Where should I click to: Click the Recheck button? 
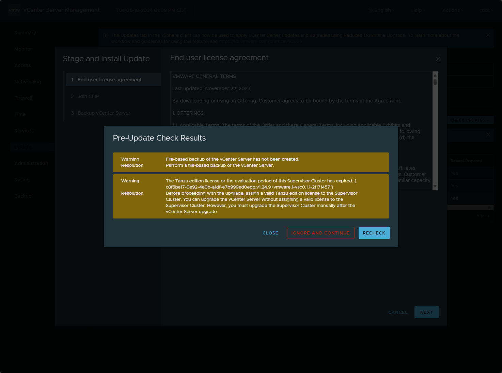(x=374, y=233)
